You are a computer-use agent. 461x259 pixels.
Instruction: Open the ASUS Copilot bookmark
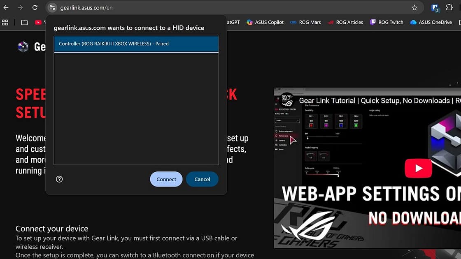coord(265,22)
